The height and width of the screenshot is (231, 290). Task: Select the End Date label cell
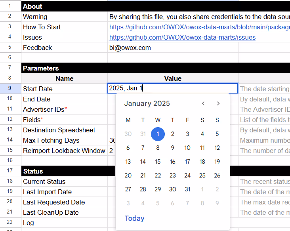click(64, 99)
